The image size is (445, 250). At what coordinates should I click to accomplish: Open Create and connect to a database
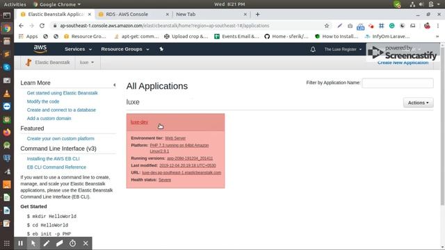(x=61, y=110)
